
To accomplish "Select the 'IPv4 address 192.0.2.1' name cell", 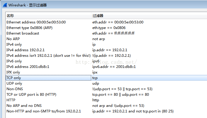I will 26,50.
